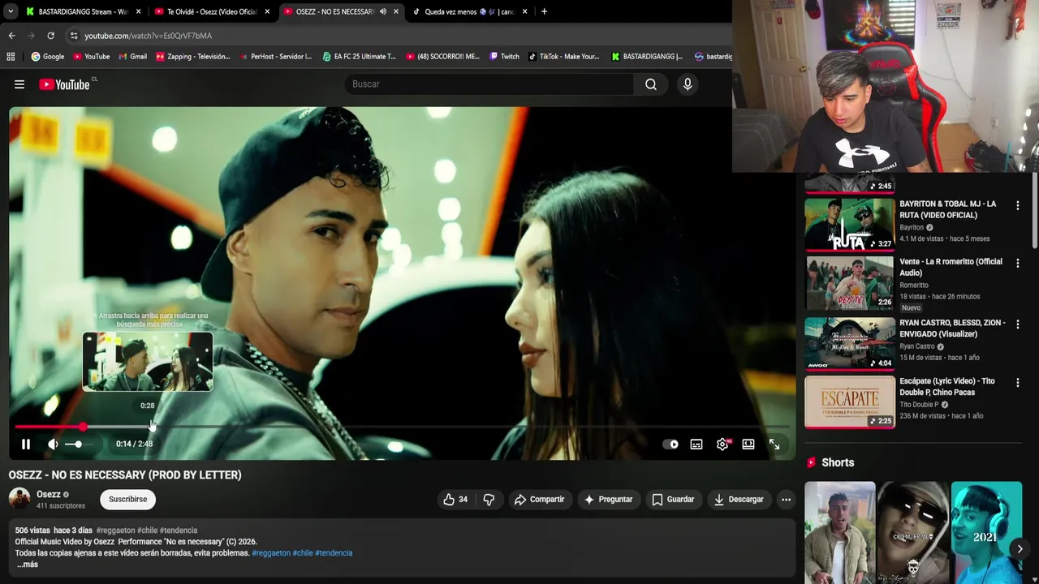Dislike the video with thumbs down

(x=489, y=500)
